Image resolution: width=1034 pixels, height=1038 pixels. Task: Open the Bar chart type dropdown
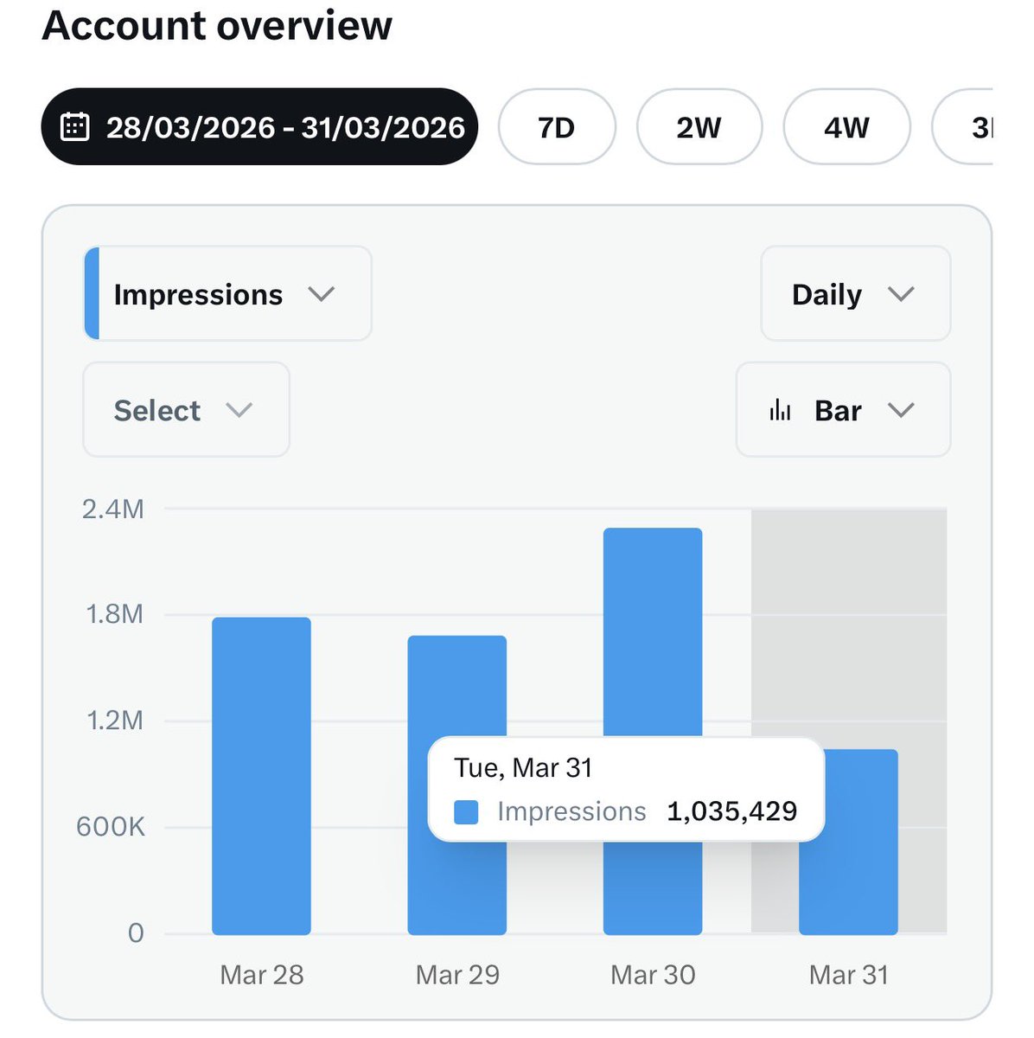843,410
